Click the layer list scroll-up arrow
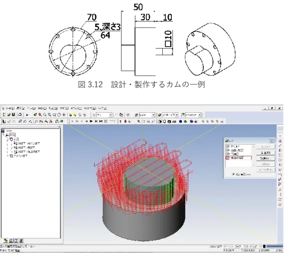This screenshot has width=285, height=255. click(x=253, y=146)
